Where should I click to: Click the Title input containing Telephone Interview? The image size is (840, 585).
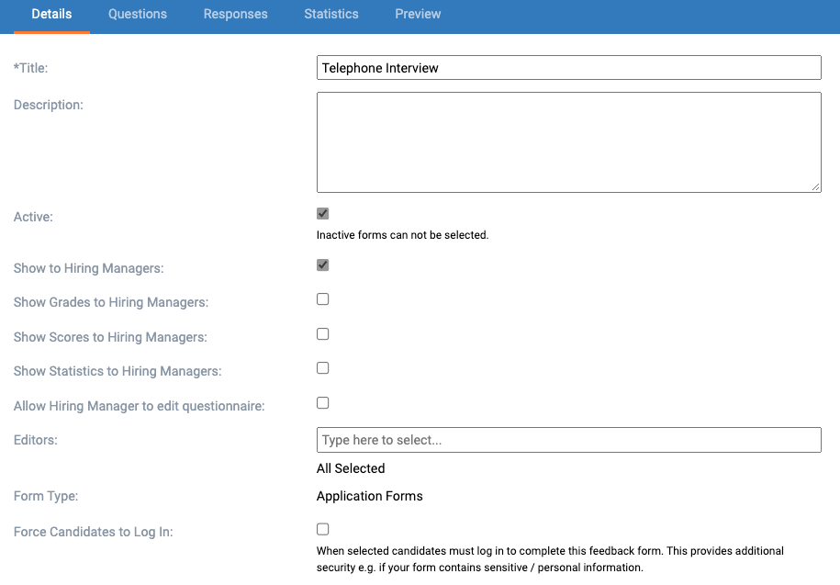click(569, 67)
